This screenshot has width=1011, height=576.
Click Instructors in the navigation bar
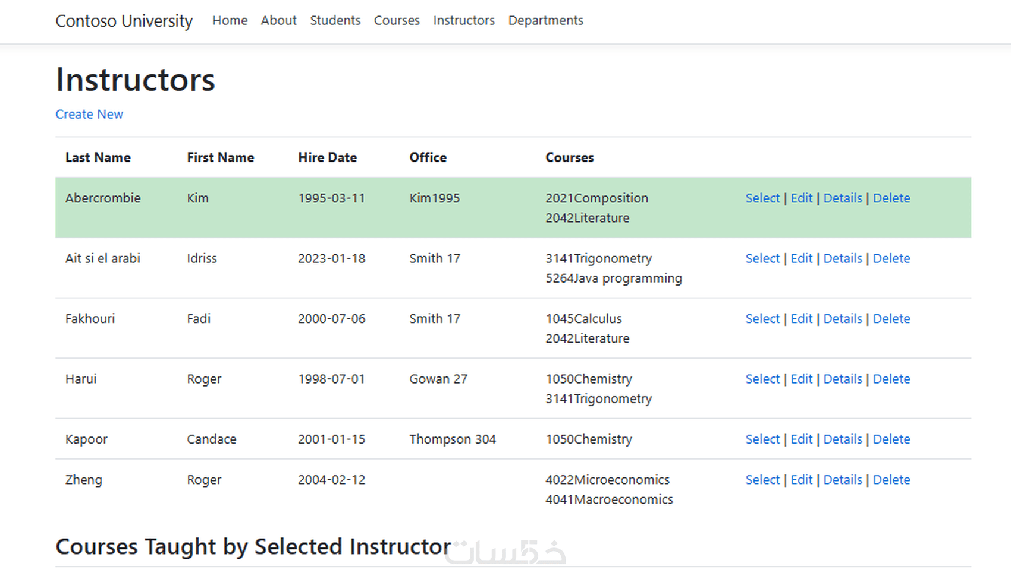[464, 20]
